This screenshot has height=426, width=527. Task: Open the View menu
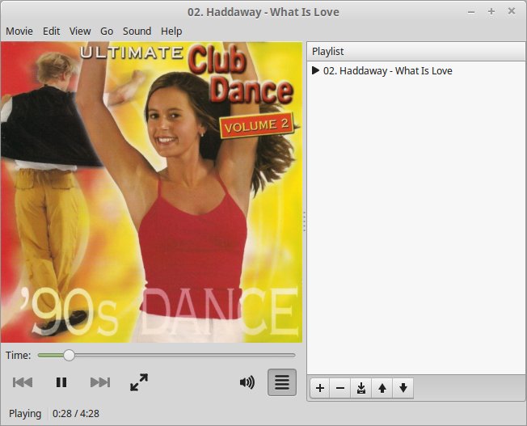pos(80,32)
